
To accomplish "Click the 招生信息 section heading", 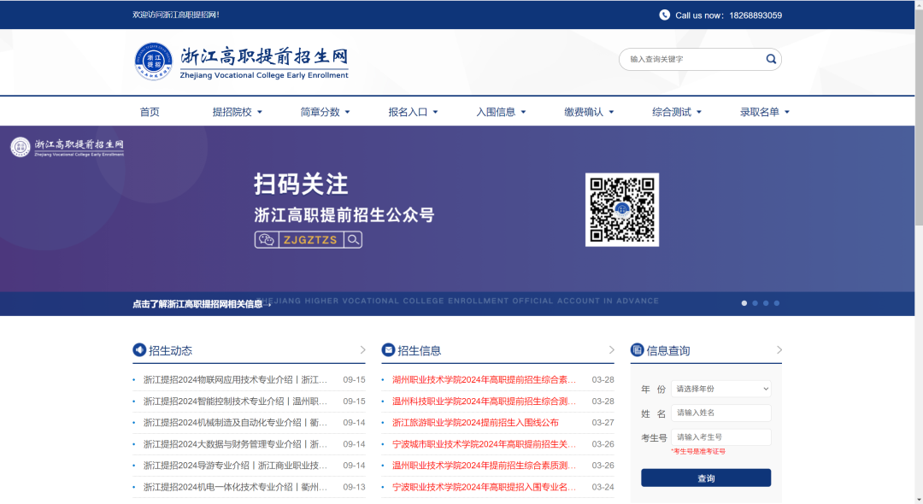I will coord(419,350).
